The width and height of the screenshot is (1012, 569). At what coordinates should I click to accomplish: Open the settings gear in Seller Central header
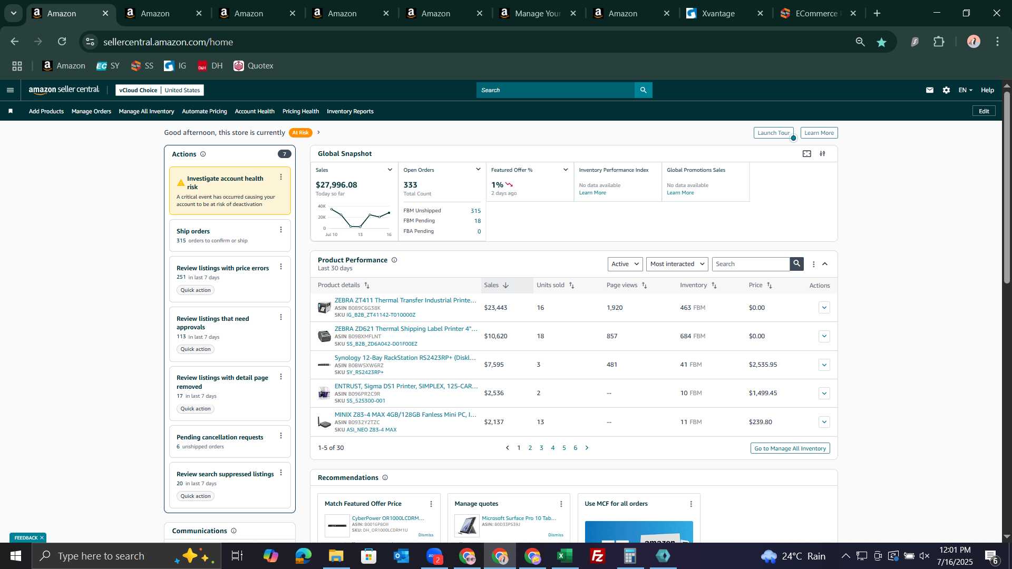pyautogui.click(x=946, y=90)
